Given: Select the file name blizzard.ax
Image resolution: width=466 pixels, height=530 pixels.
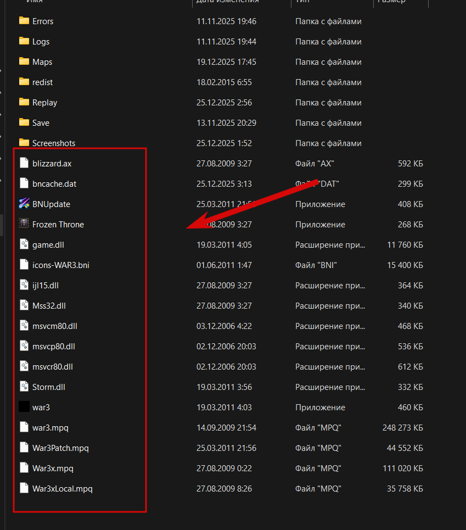Looking at the screenshot, I should 52,164.
